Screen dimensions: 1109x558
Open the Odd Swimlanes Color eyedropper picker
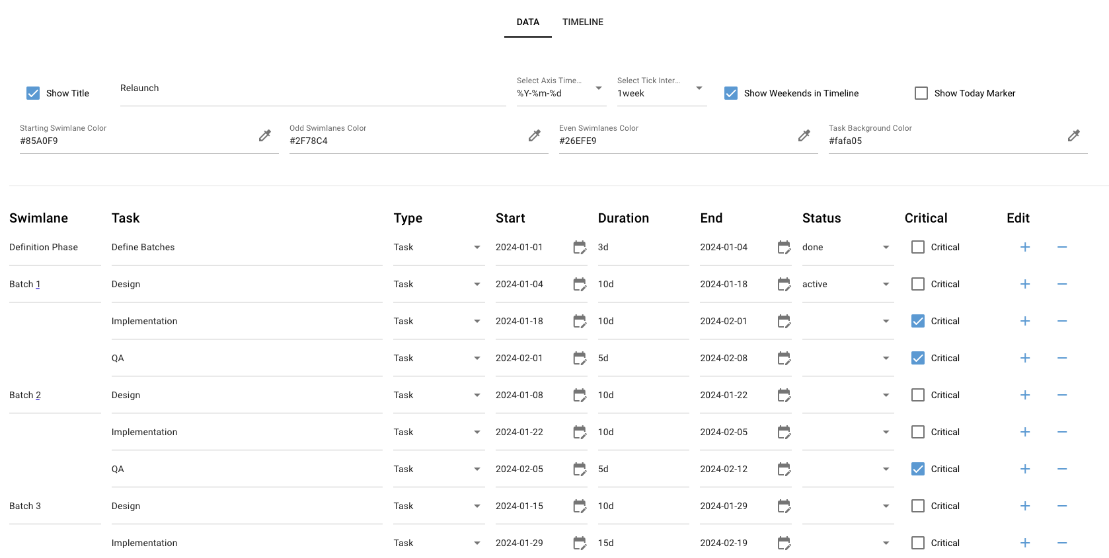pyautogui.click(x=535, y=135)
